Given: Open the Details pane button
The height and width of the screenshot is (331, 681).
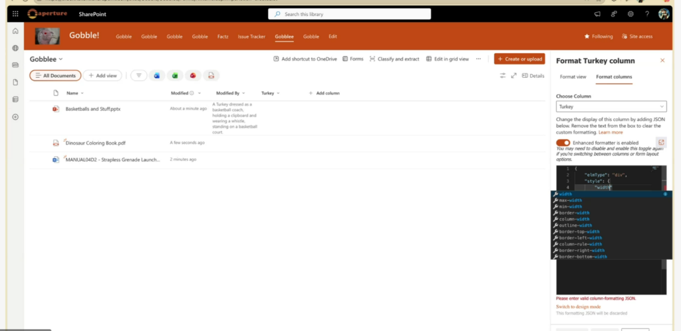Looking at the screenshot, I should pos(533,76).
